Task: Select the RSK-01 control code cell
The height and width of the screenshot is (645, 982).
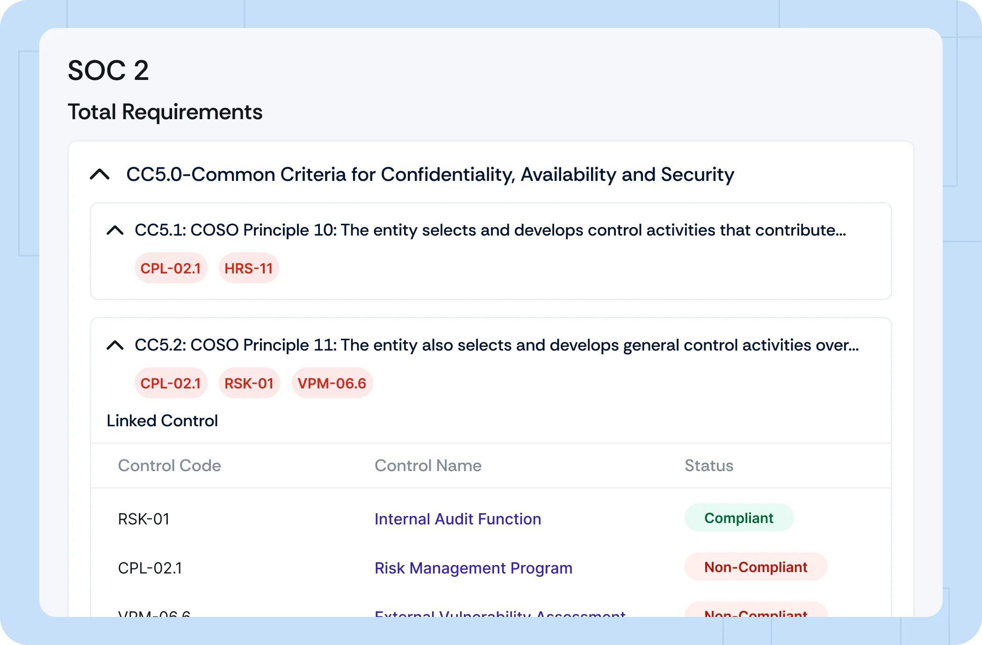Action: click(x=144, y=519)
